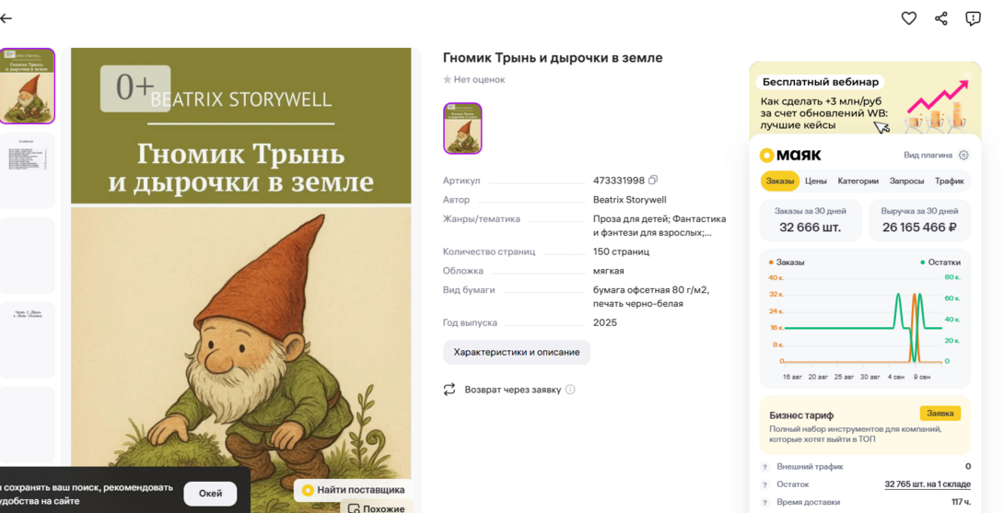Open Характеристики и описание
The image size is (1004, 513).
click(x=516, y=353)
